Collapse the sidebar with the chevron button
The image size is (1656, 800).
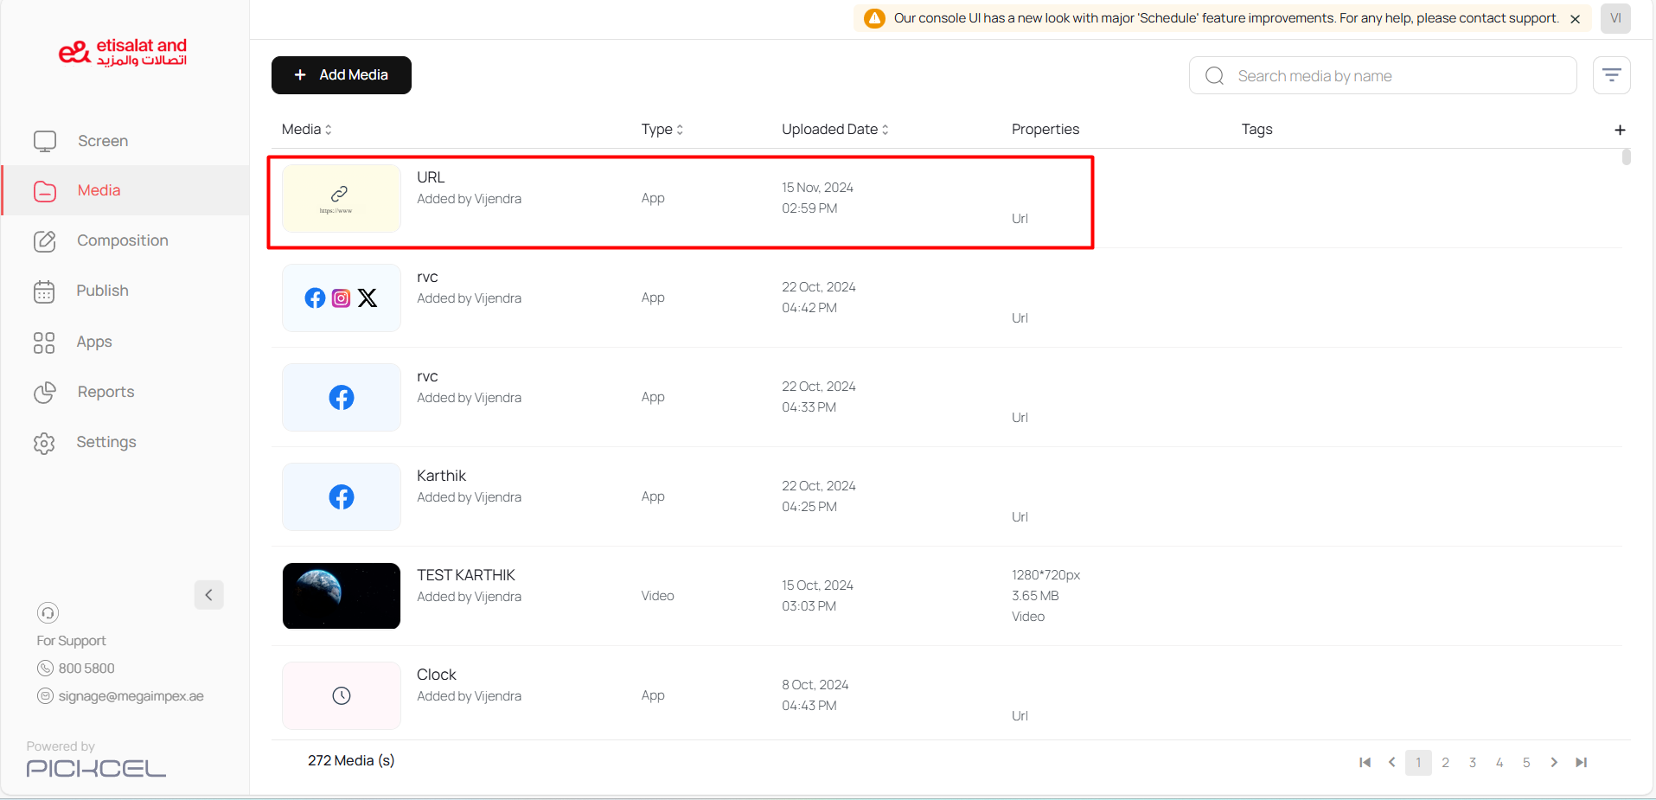pyautogui.click(x=208, y=595)
